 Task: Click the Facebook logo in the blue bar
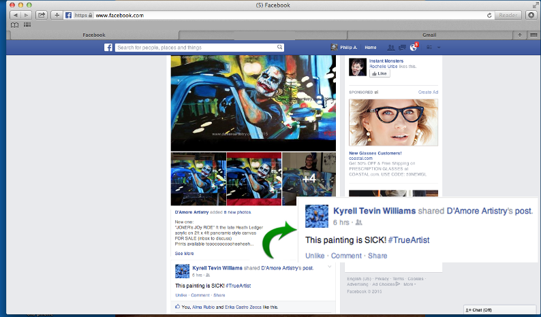[108, 47]
